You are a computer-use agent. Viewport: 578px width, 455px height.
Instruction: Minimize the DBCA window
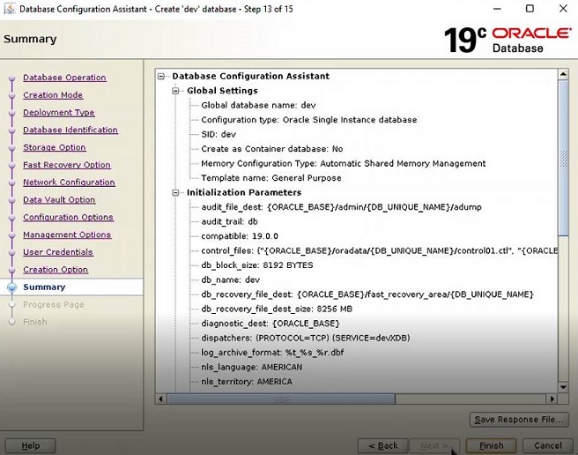click(497, 9)
